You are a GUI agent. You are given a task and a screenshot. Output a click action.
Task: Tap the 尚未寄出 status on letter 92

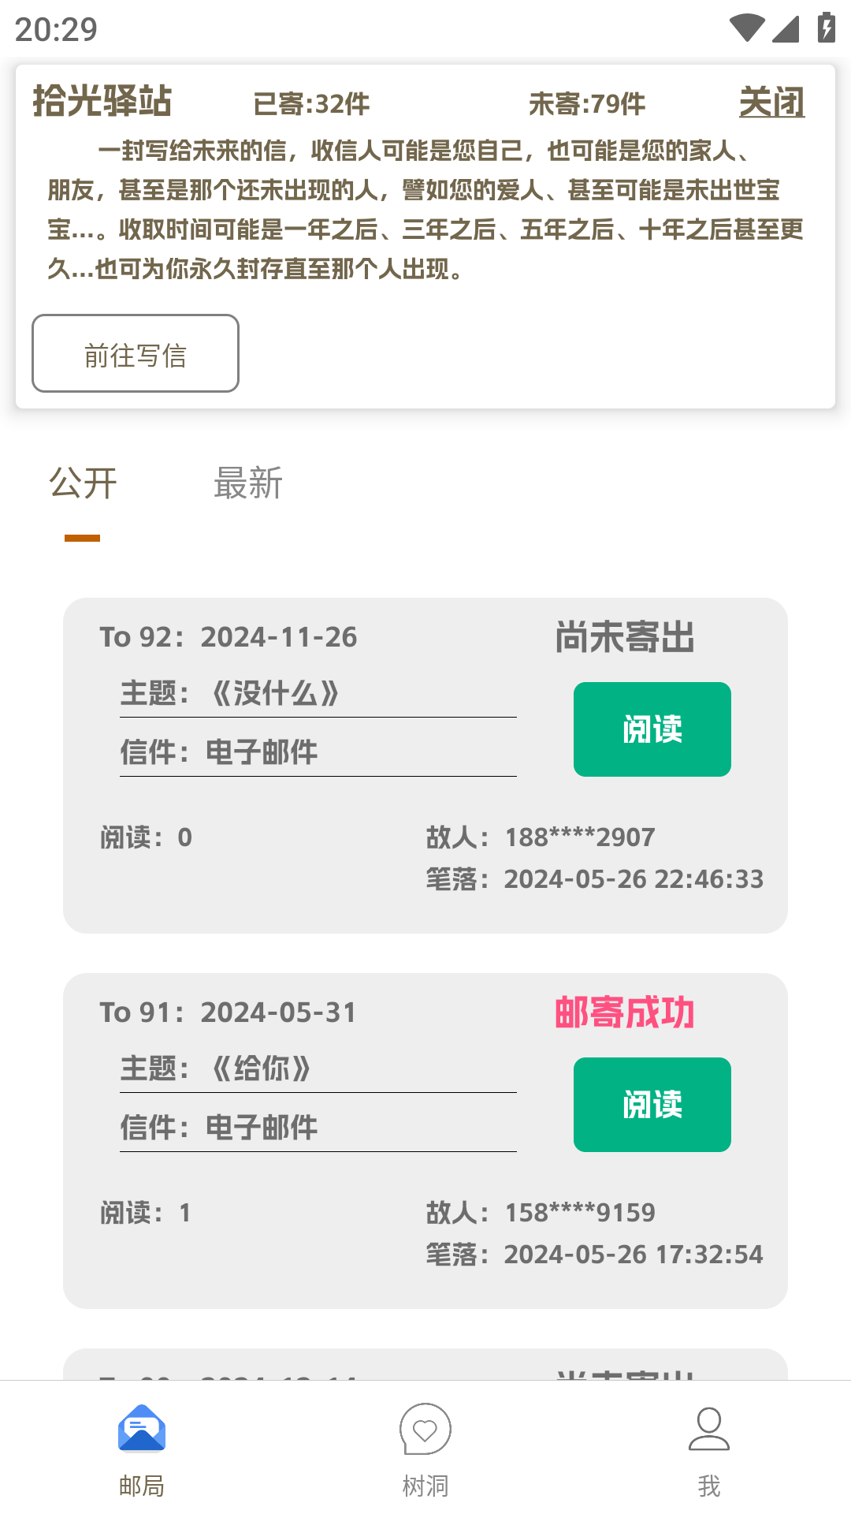coord(625,637)
